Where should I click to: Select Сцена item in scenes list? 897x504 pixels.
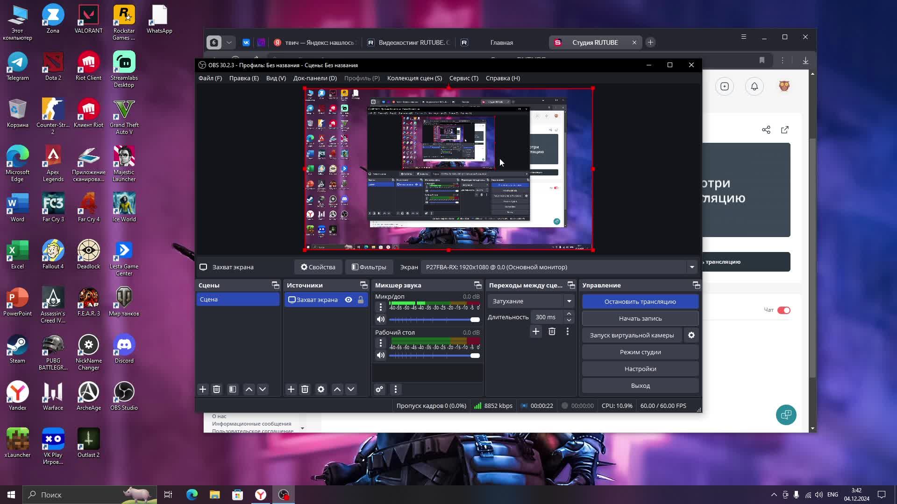click(238, 300)
